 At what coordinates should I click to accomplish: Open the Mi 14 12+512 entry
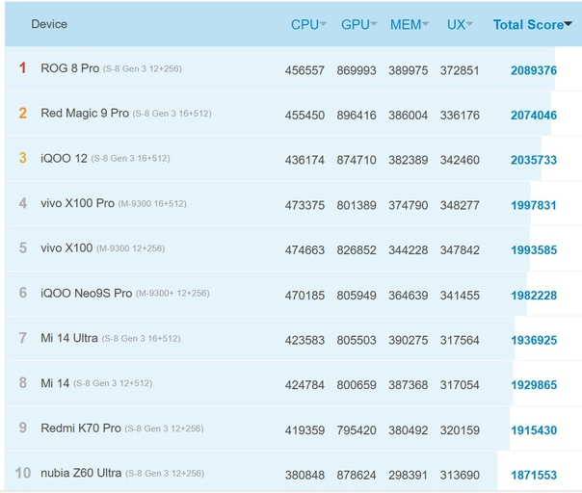point(54,383)
